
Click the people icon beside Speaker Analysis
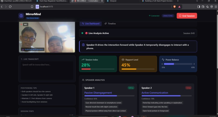point(83,80)
